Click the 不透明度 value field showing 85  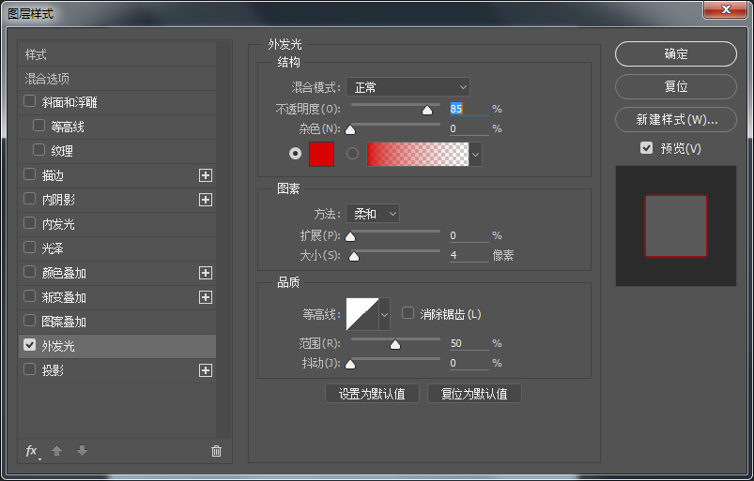pos(469,109)
